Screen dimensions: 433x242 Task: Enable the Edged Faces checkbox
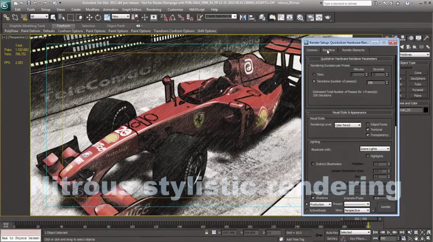point(368,124)
